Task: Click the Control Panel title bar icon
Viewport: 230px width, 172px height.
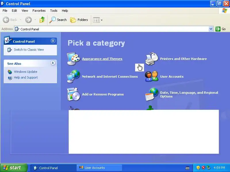Action: (x=3, y=3)
